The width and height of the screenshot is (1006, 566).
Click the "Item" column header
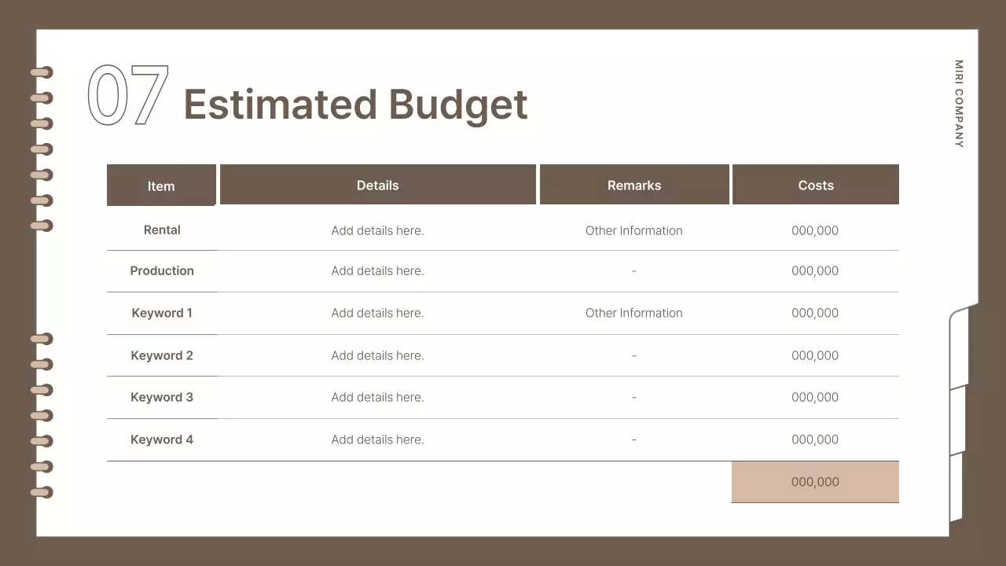coord(161,186)
